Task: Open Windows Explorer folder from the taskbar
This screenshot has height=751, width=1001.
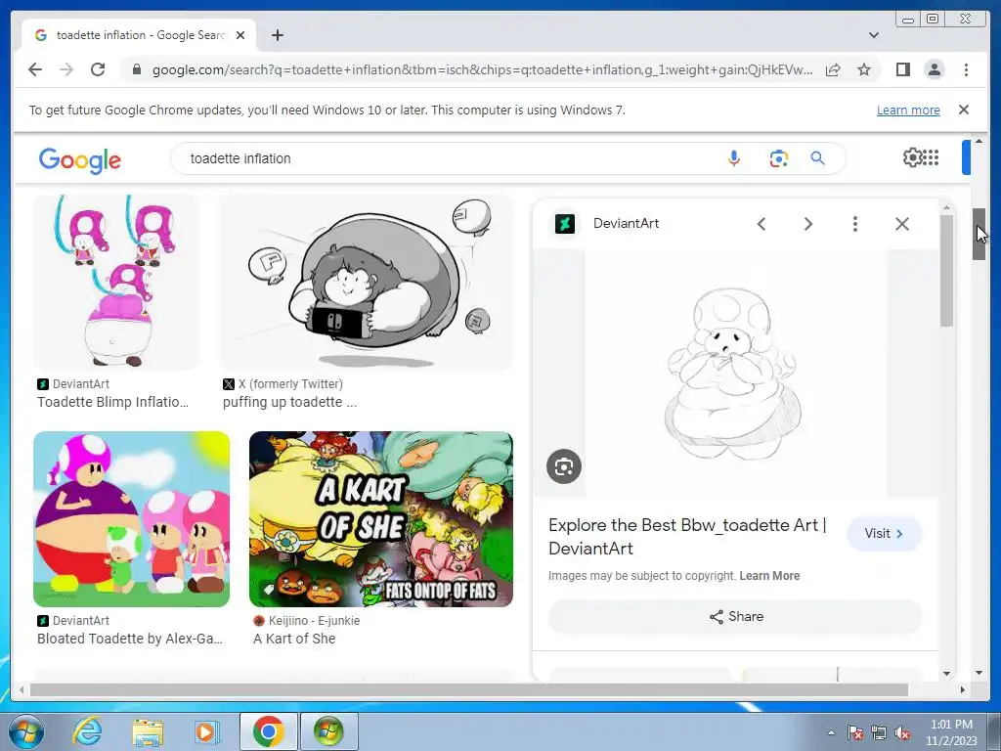Action: pos(148,731)
